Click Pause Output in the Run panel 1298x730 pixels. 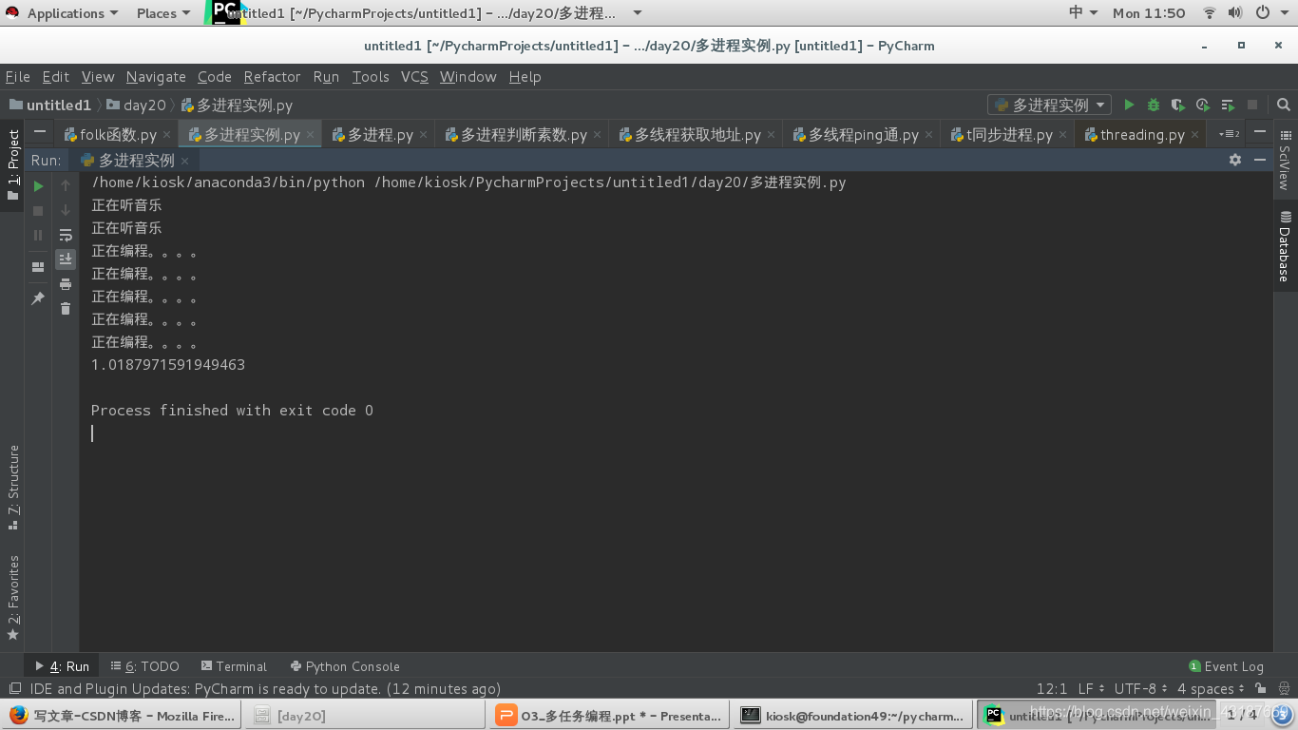38,235
